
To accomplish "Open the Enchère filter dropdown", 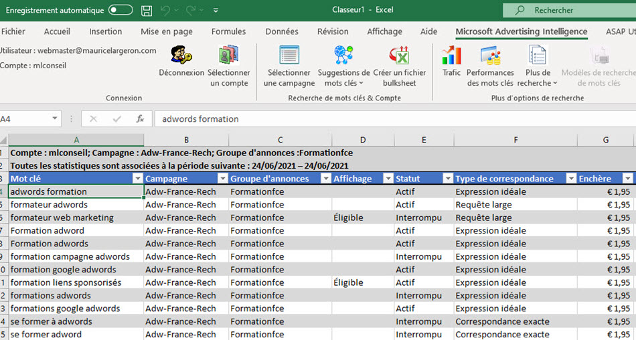I will point(628,179).
